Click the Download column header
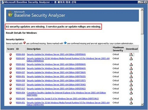The width and height of the screenshot is (148, 110). coord(132,49)
